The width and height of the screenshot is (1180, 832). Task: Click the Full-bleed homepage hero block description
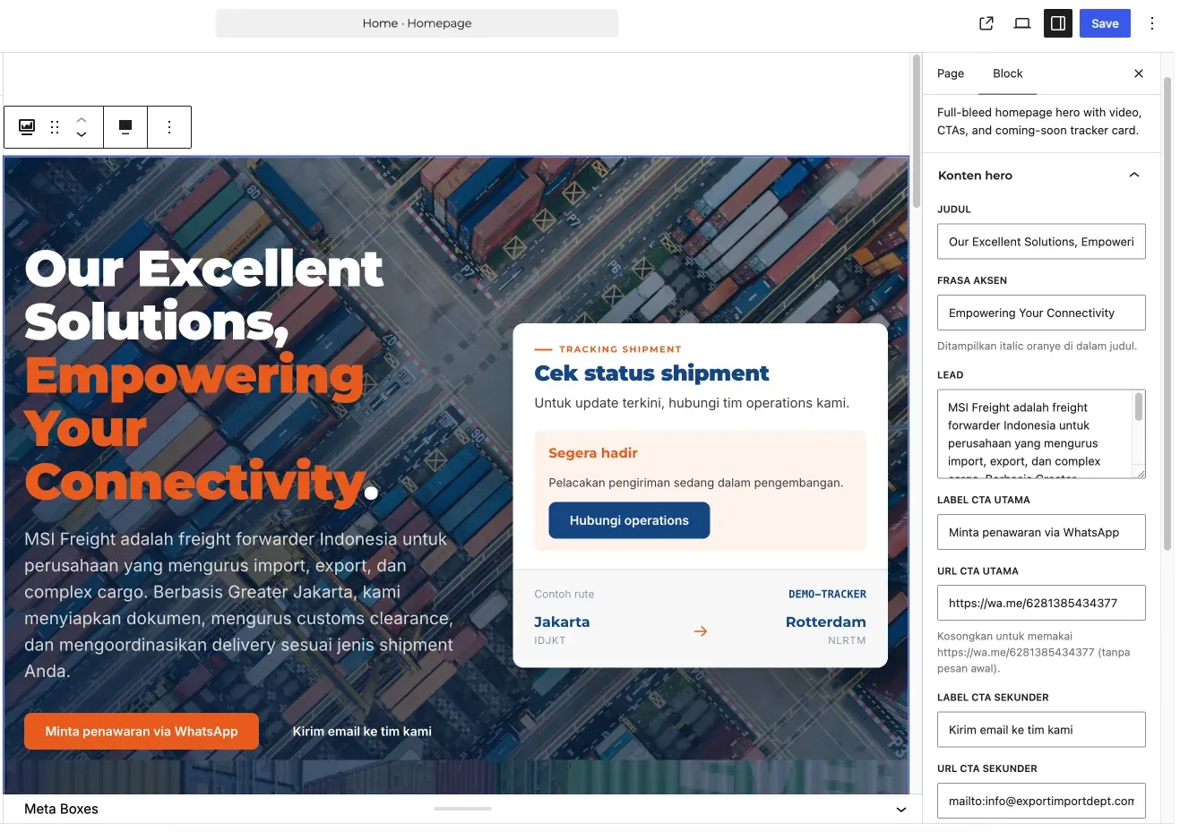click(x=1039, y=122)
